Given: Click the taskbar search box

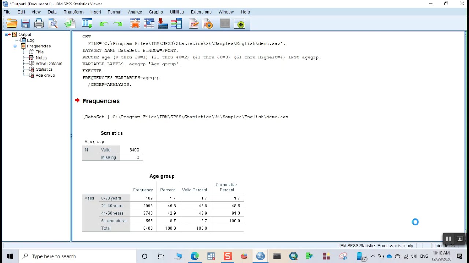Looking at the screenshot, I should tap(77, 256).
